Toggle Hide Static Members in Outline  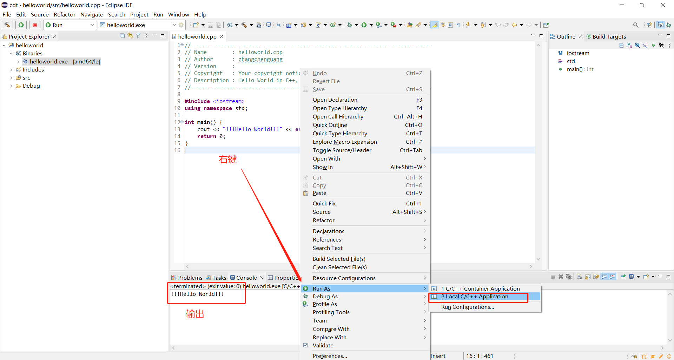click(645, 46)
